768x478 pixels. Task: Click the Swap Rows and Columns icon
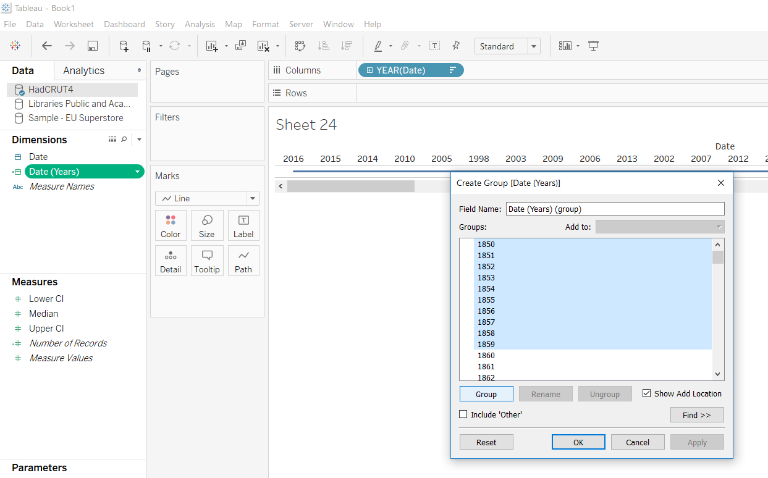pyautogui.click(x=300, y=46)
